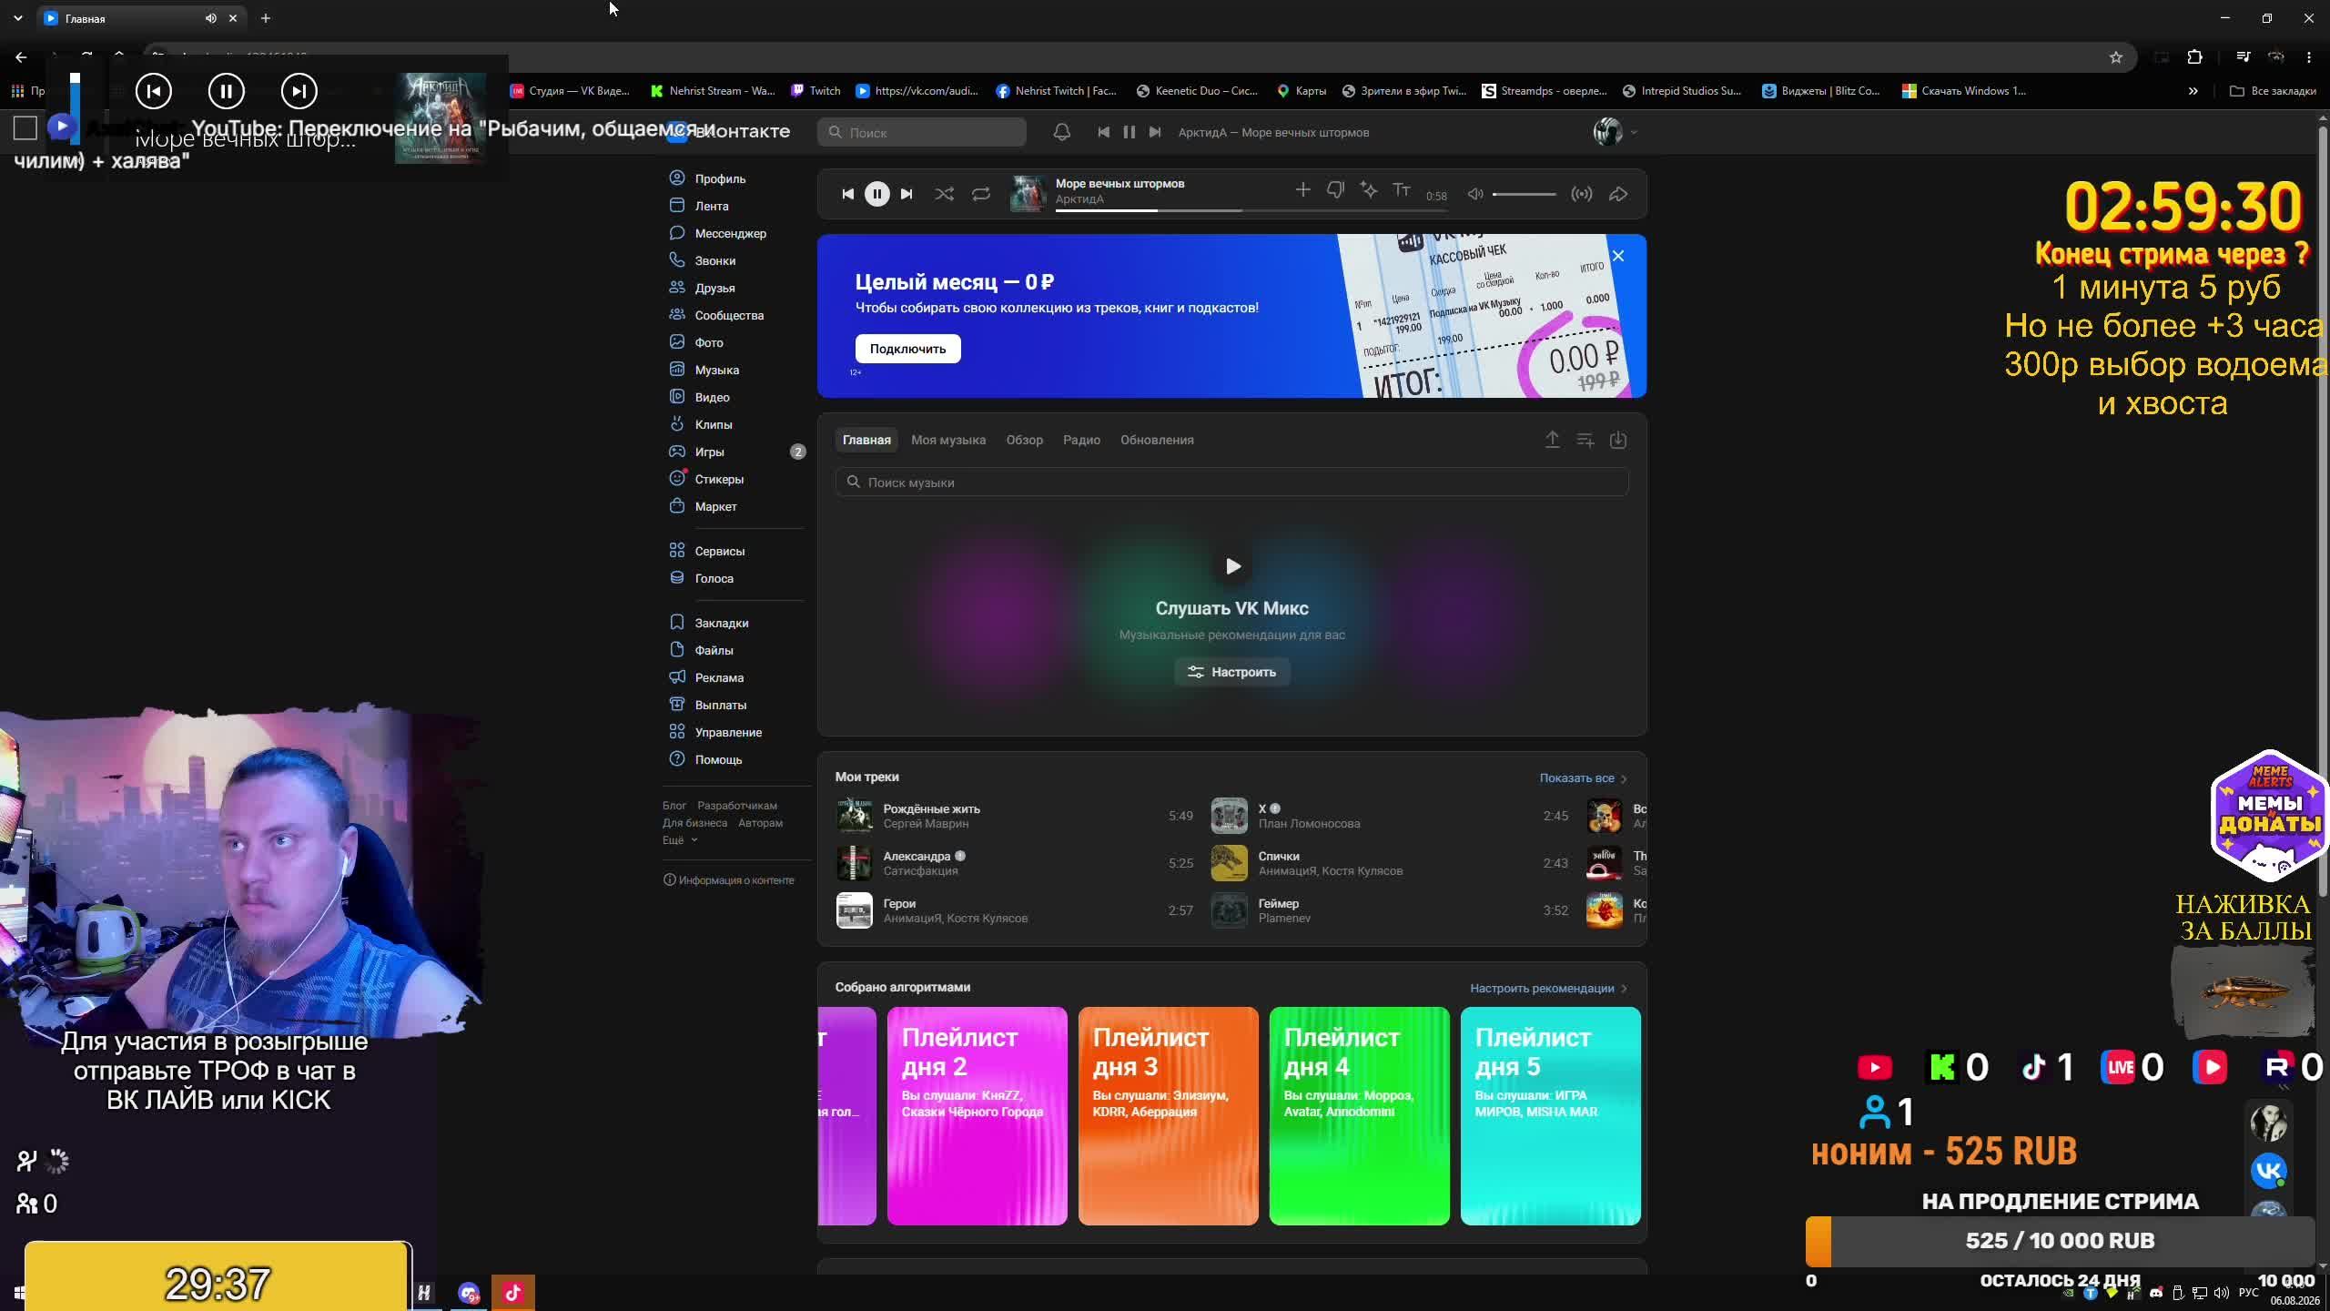Switch to the Моя музыка tab
Image resolution: width=2330 pixels, height=1311 pixels.
pyautogui.click(x=947, y=440)
